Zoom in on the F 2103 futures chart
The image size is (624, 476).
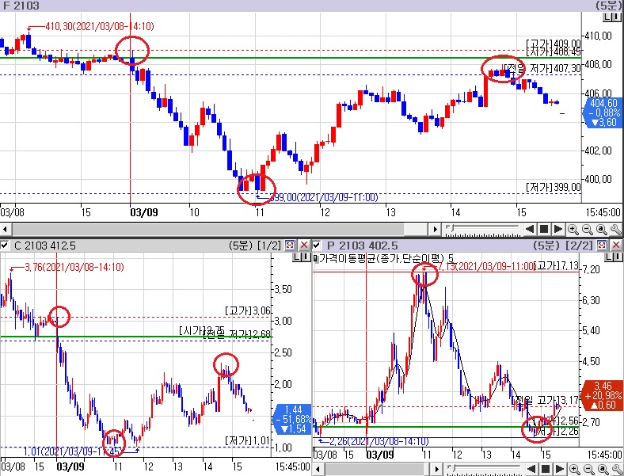(573, 229)
